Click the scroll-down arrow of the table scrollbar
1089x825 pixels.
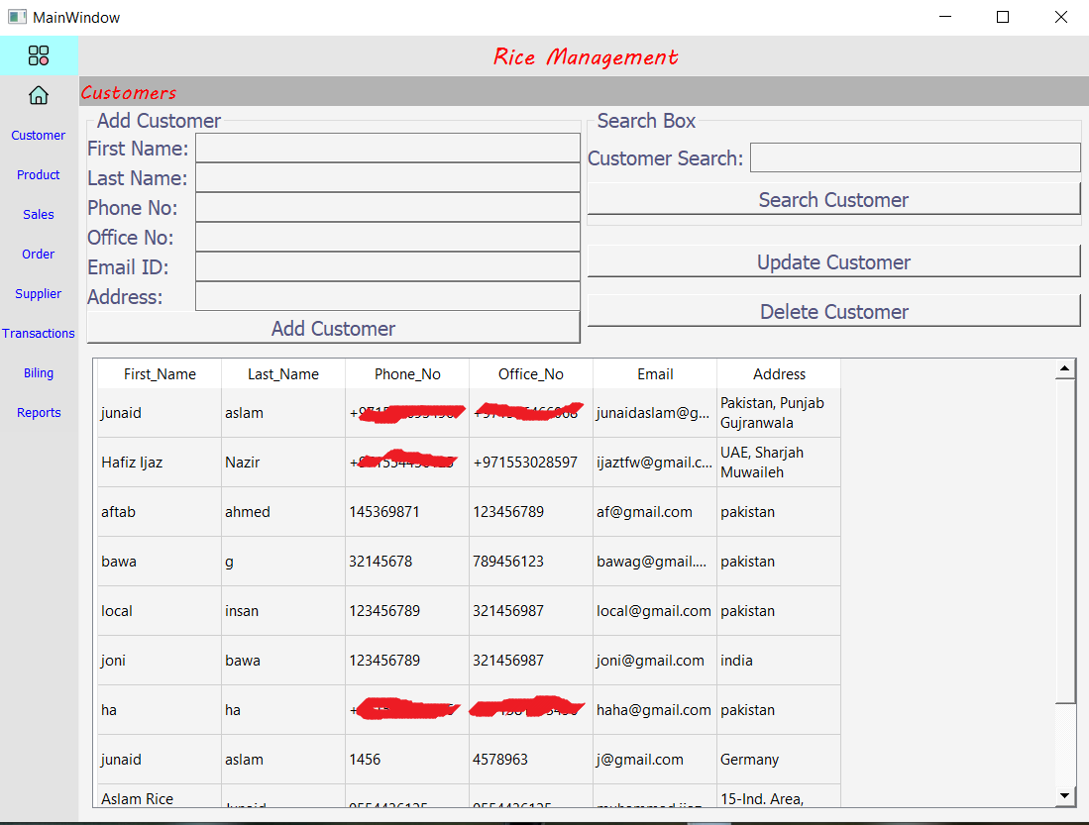click(1065, 795)
